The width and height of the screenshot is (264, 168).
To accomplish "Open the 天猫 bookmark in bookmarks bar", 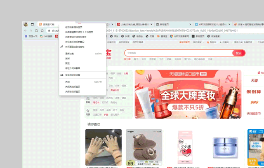I will (150, 36).
